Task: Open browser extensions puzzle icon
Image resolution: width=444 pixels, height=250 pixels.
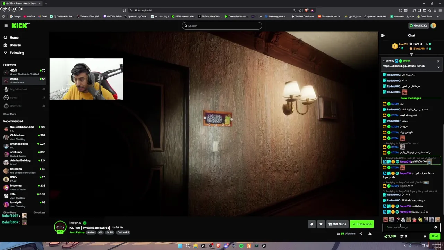Action: click(x=401, y=10)
